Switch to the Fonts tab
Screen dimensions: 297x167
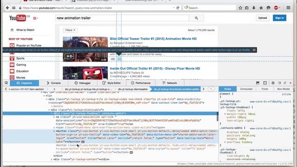[265, 89]
